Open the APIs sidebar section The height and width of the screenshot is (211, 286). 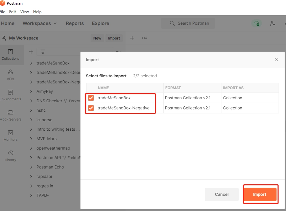tap(10, 75)
